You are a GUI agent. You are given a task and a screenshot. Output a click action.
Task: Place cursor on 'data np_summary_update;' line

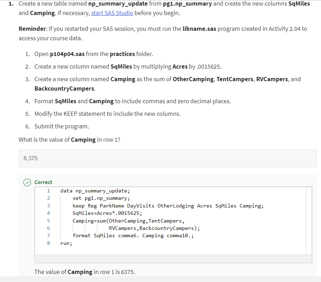(x=95, y=191)
